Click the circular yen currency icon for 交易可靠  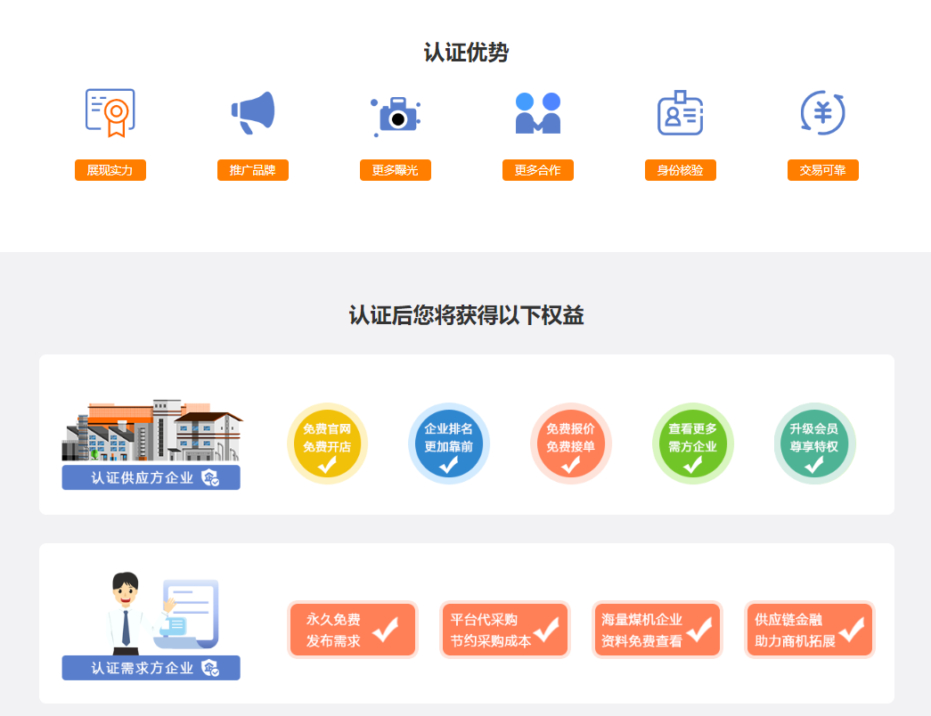pyautogui.click(x=822, y=113)
